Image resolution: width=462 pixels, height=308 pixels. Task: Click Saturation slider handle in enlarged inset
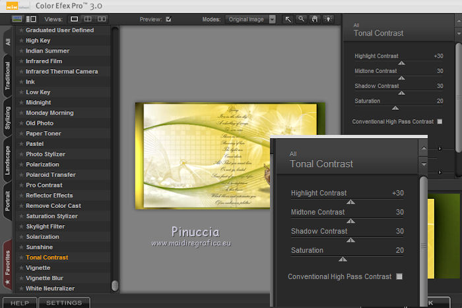click(343, 259)
